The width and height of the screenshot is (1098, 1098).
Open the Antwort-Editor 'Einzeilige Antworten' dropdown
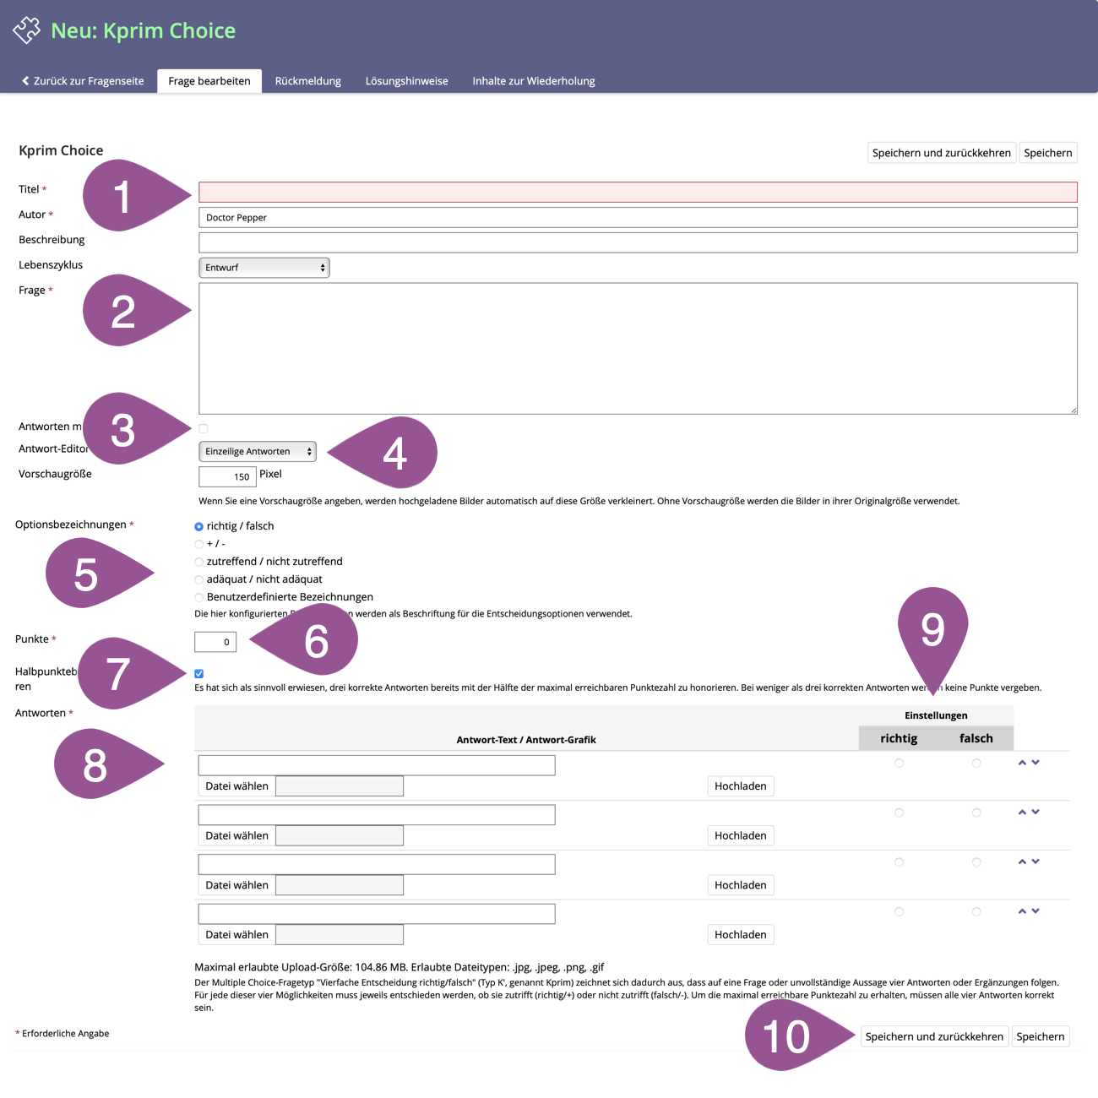pos(258,452)
